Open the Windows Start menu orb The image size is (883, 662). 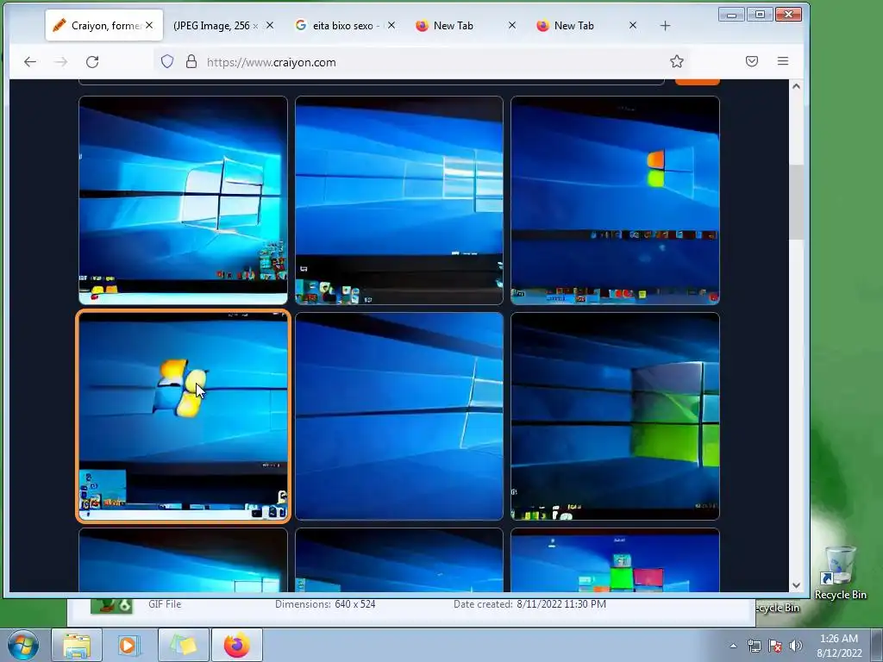(23, 645)
